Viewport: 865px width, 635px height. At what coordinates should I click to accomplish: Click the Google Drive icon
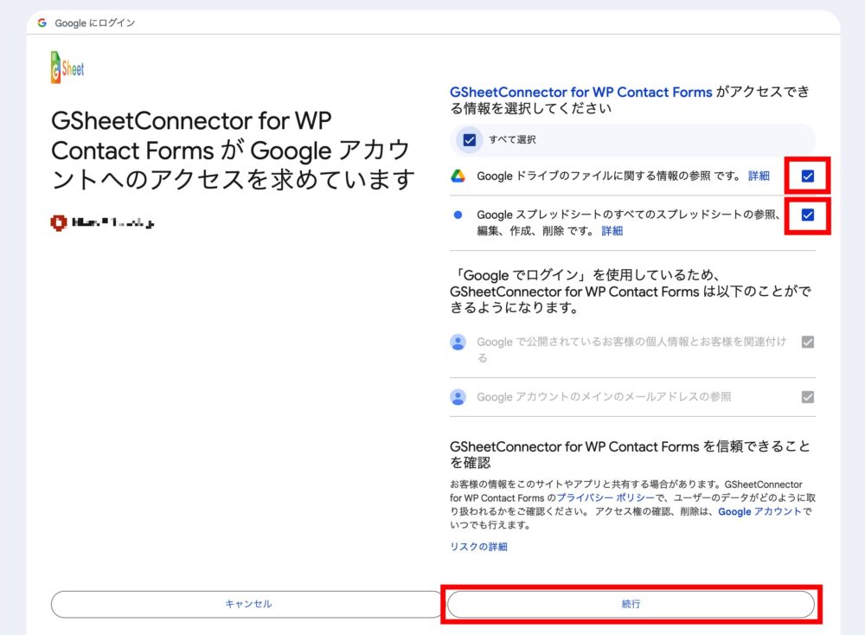tap(458, 176)
